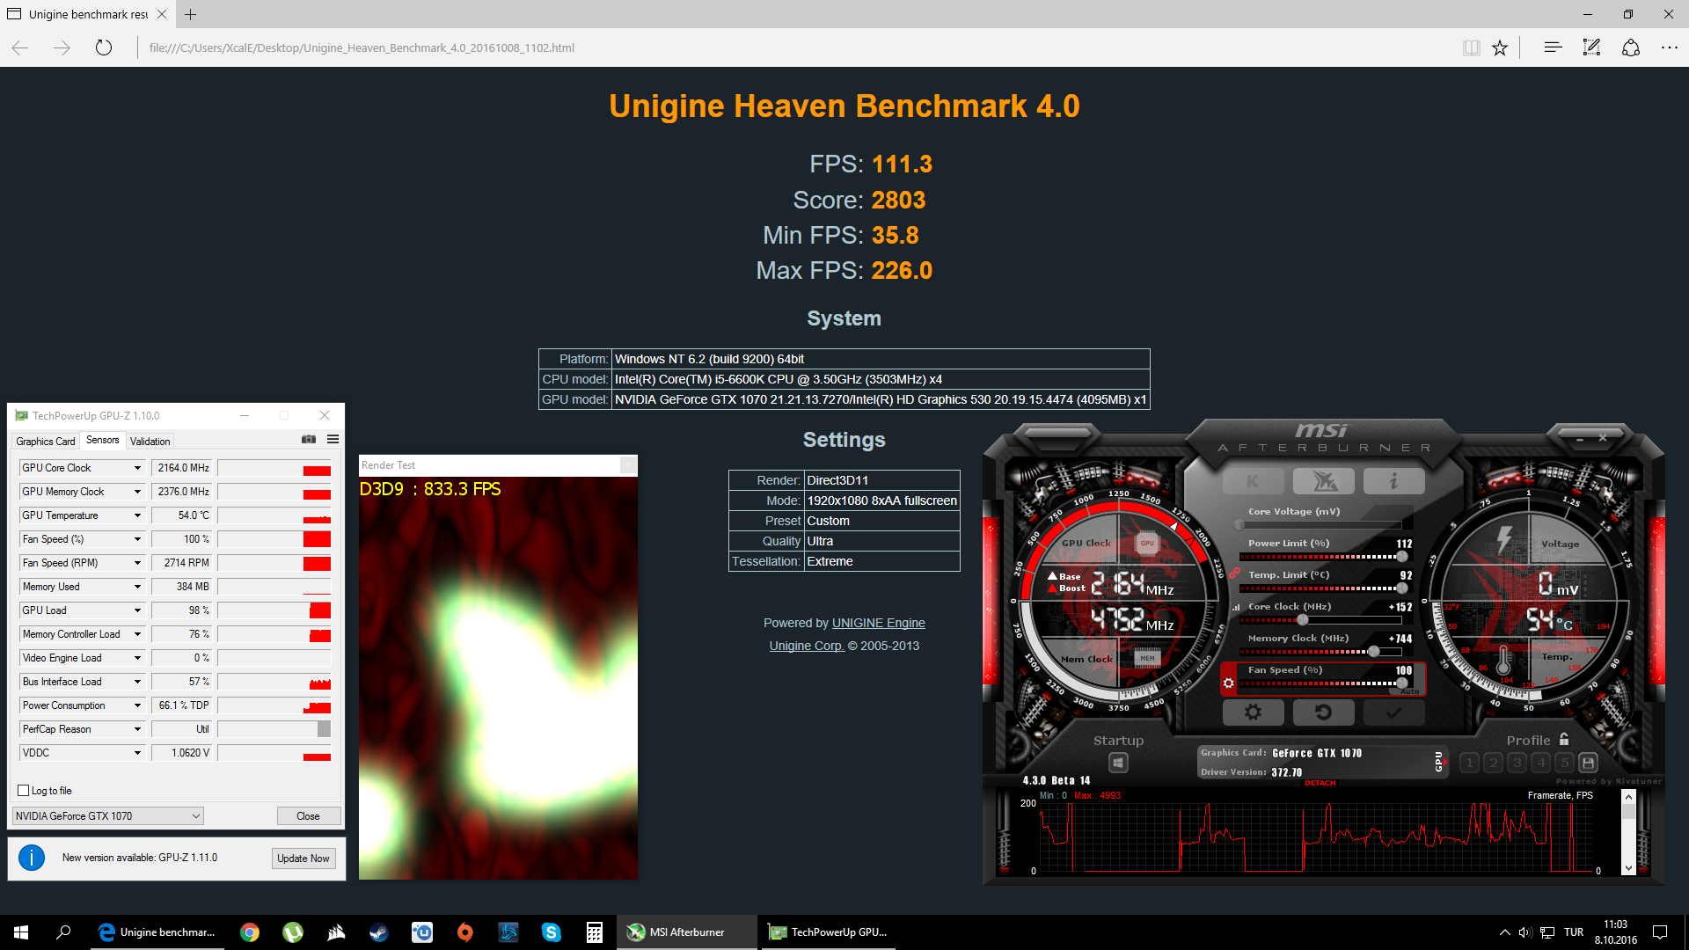Toggle Afterburner apply-at-Startup Windows button
Viewport: 1689px width, 950px height.
pyautogui.click(x=1118, y=763)
